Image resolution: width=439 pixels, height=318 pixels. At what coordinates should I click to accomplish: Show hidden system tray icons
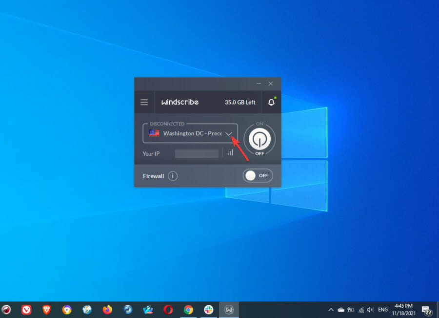pos(331,309)
